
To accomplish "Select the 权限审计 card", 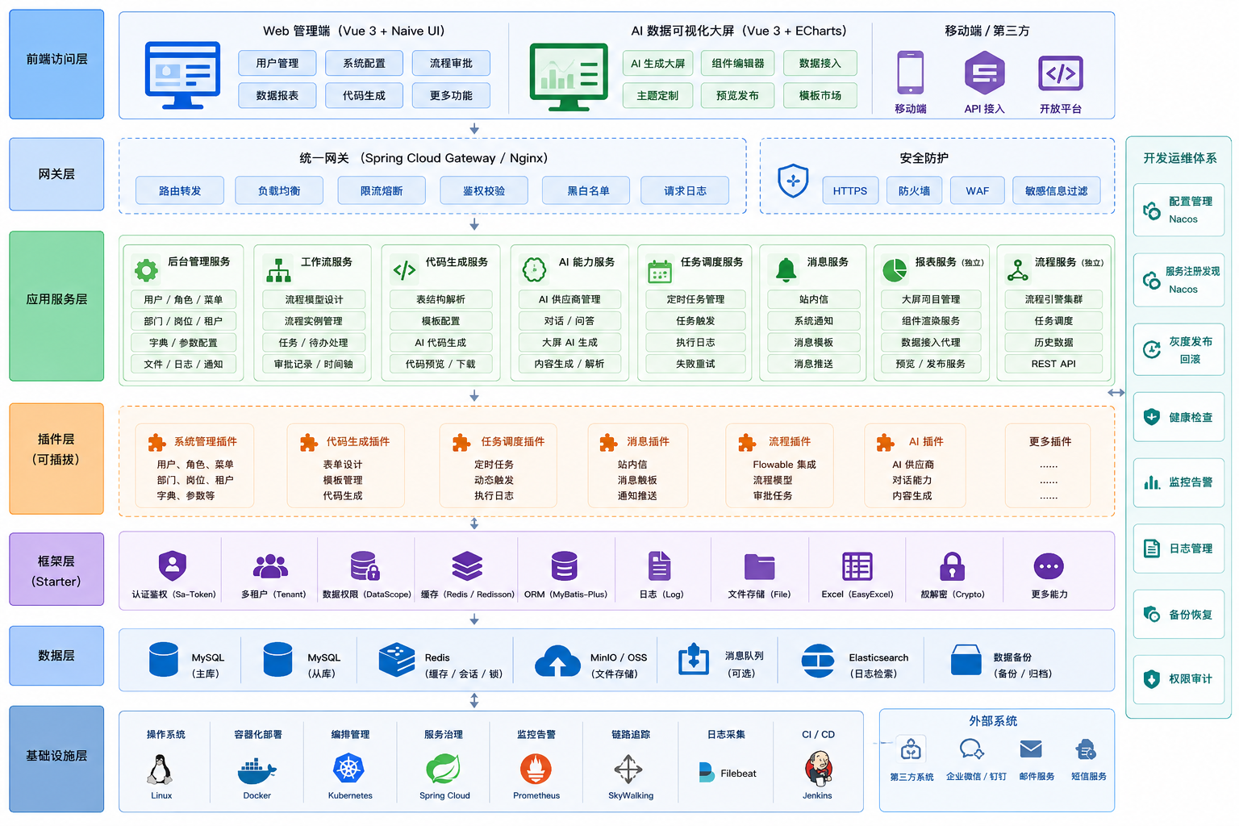I will [x=1179, y=679].
